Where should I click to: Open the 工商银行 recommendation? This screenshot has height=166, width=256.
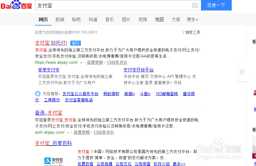52,100
